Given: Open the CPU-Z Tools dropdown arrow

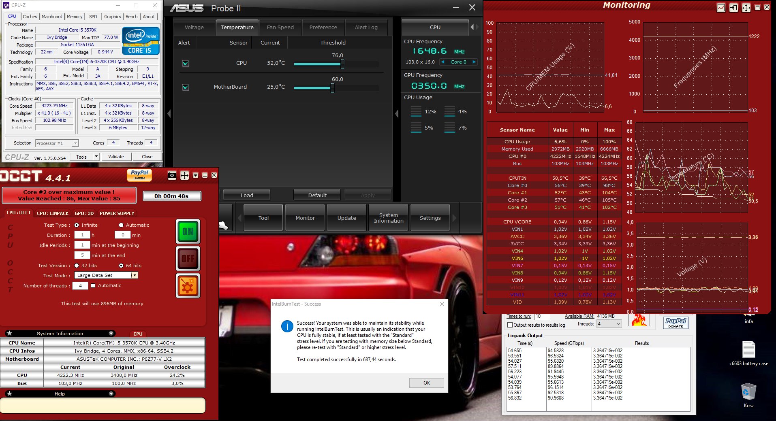Looking at the screenshot, I should click(x=96, y=157).
